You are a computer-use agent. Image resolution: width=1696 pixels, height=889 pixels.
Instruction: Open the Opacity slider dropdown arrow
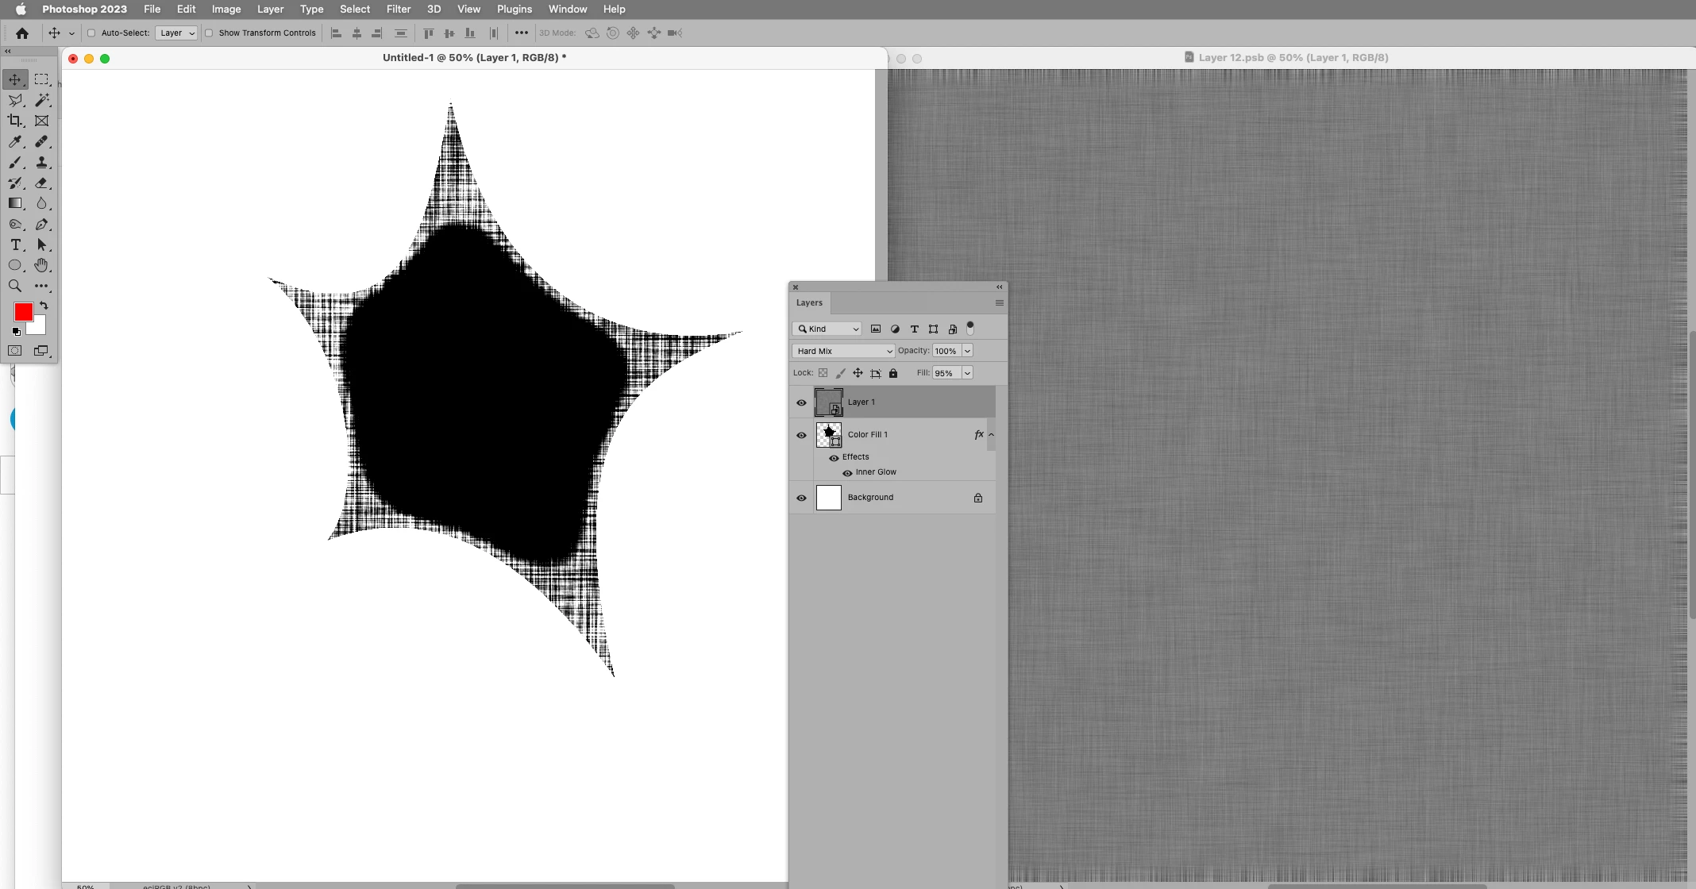click(x=967, y=351)
